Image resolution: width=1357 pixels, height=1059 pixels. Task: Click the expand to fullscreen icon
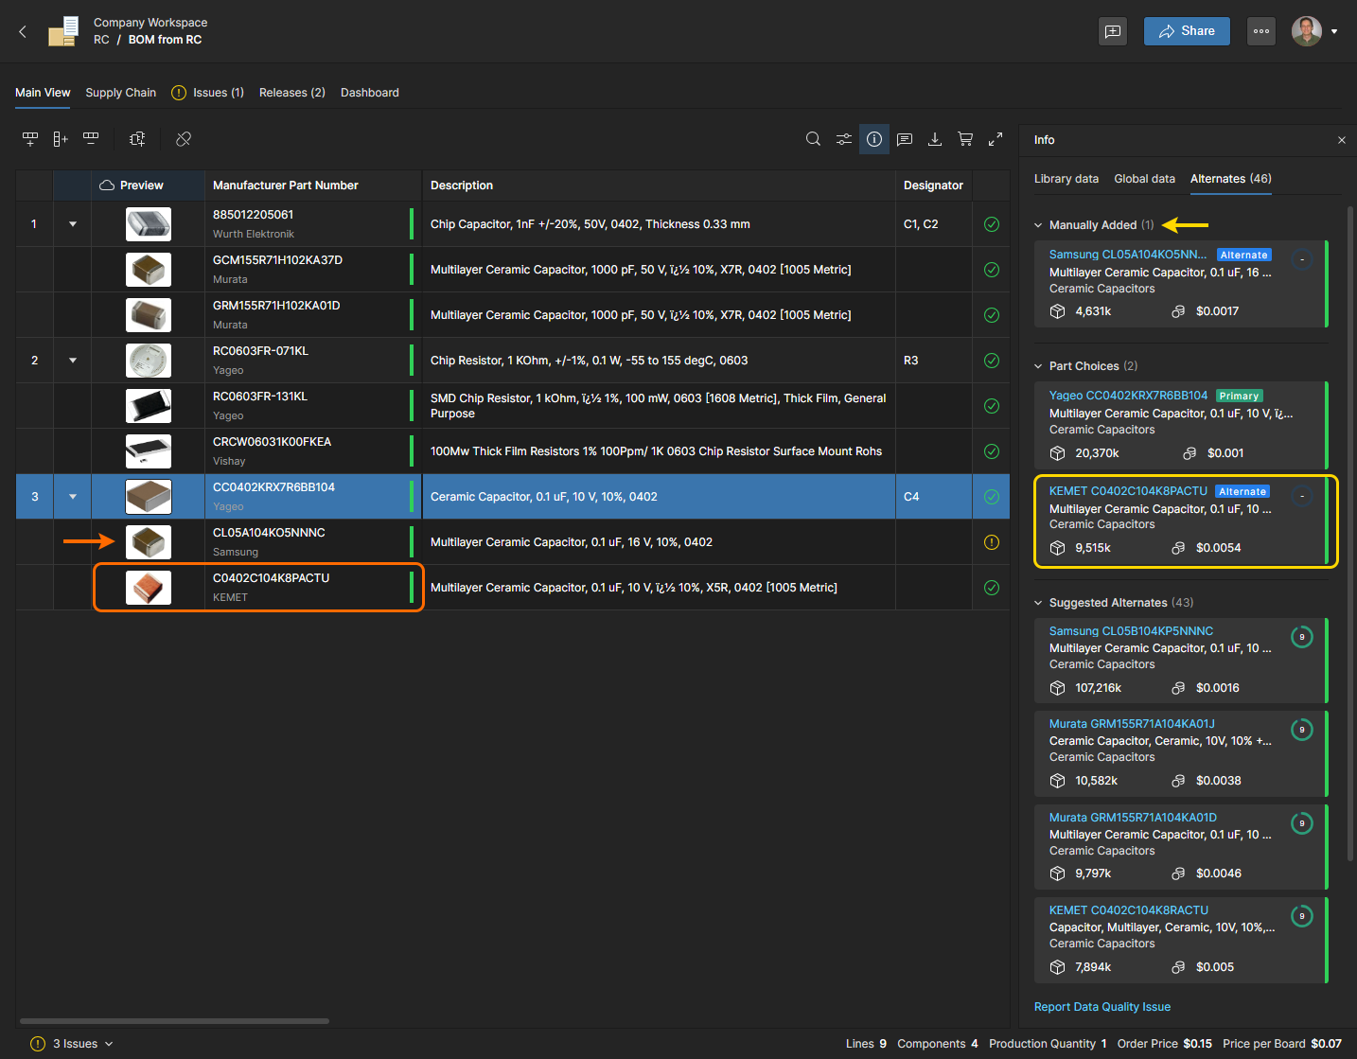tap(996, 139)
